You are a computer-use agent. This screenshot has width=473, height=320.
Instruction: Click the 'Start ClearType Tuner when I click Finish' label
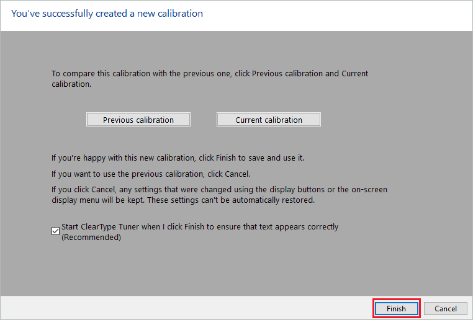click(x=200, y=227)
